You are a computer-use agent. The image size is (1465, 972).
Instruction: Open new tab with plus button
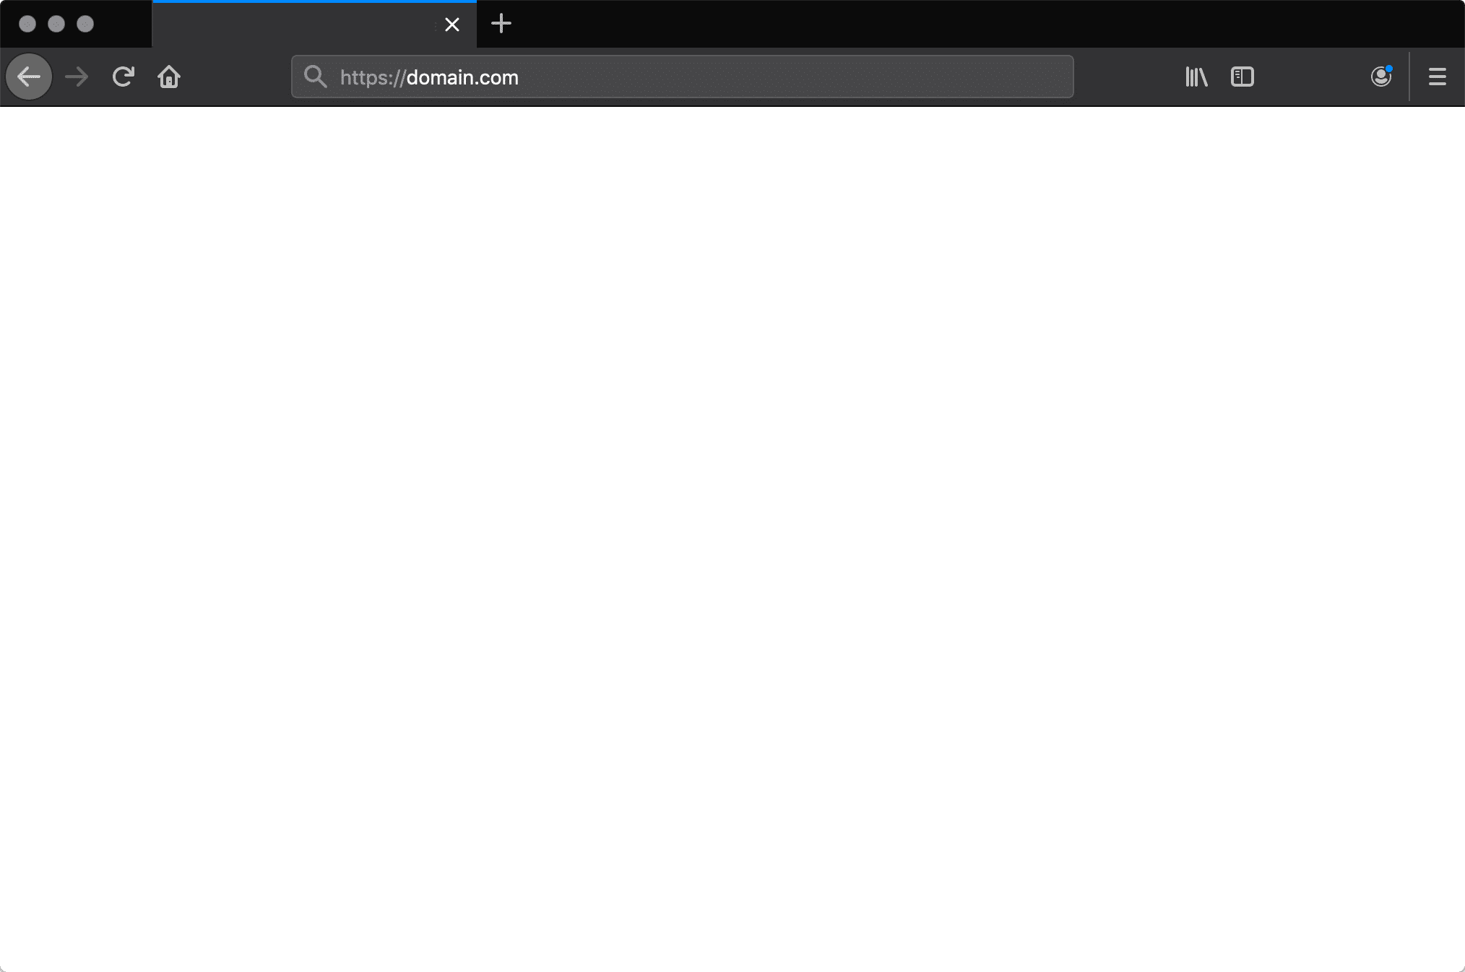point(501,24)
